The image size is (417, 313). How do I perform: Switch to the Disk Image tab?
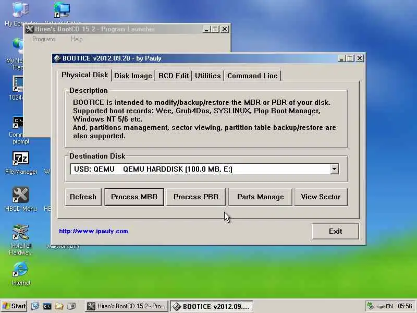click(133, 76)
